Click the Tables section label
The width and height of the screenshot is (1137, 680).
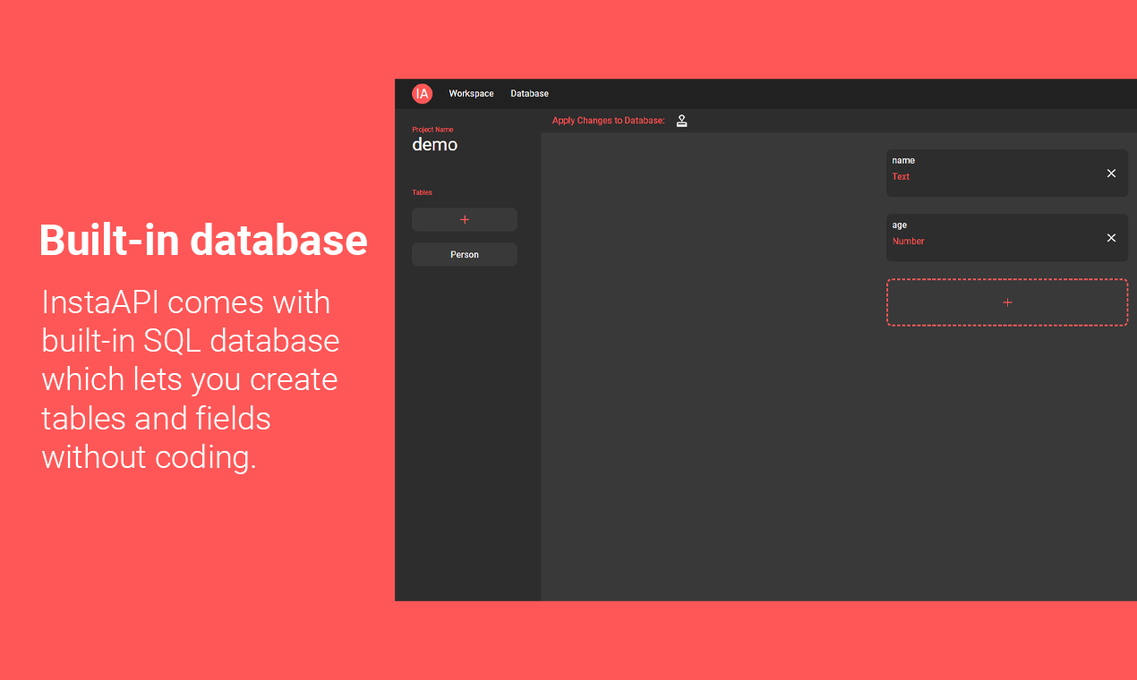pyautogui.click(x=422, y=192)
